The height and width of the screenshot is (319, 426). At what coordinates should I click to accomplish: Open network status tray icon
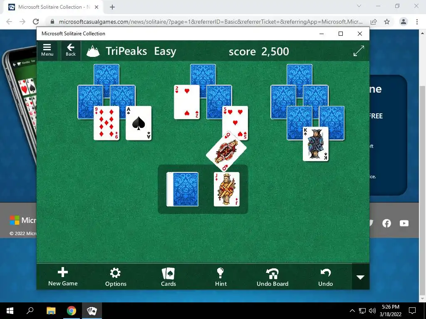(x=362, y=311)
